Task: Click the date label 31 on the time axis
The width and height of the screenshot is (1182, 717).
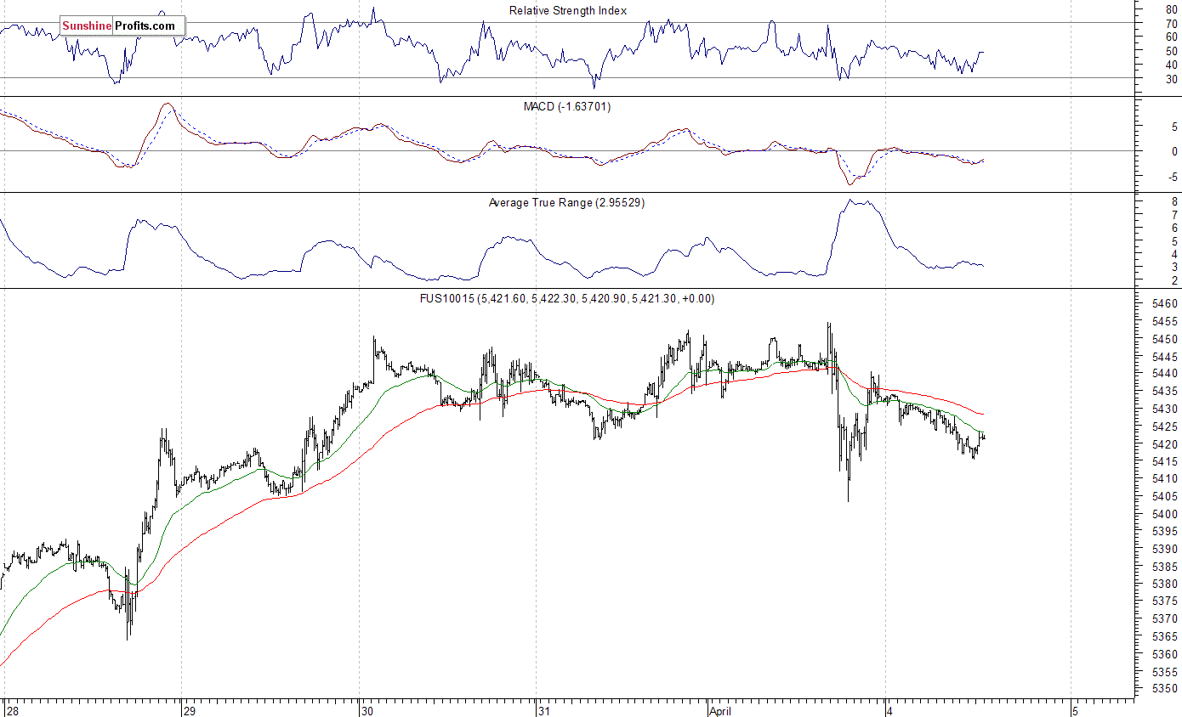Action: 544,710
